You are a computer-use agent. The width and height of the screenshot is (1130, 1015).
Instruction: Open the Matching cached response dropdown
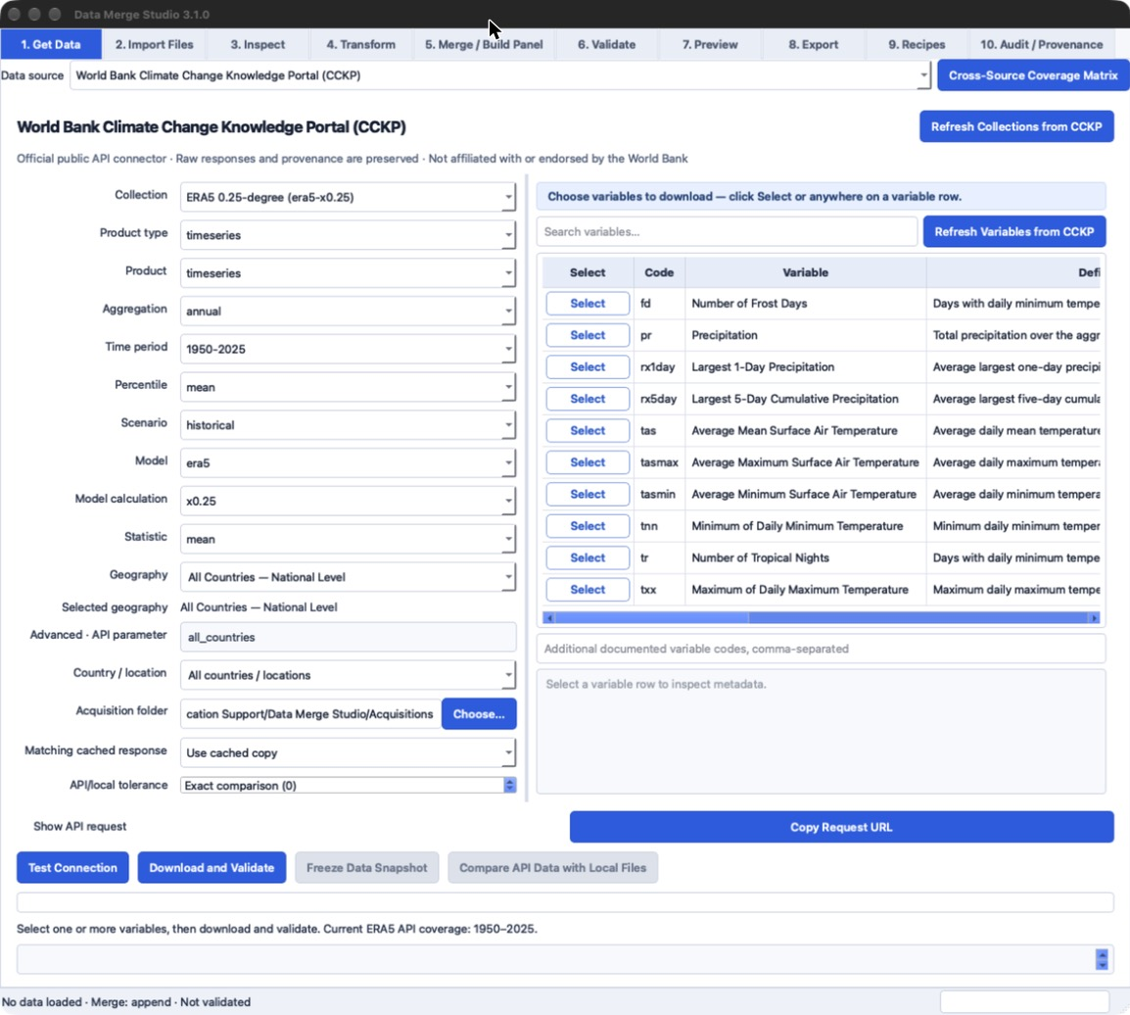(348, 752)
